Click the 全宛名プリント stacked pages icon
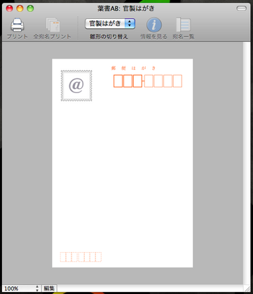Screen dimensions: 253x294 [53, 25]
